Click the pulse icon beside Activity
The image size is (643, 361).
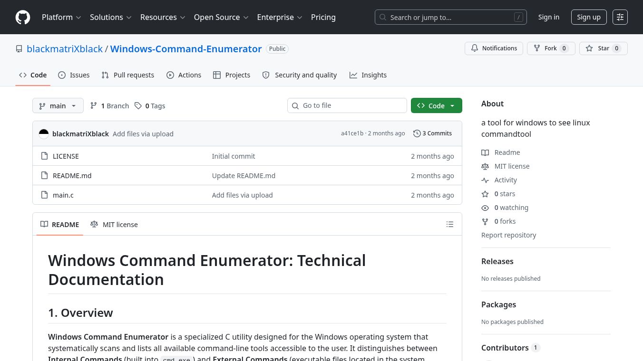coord(485,180)
